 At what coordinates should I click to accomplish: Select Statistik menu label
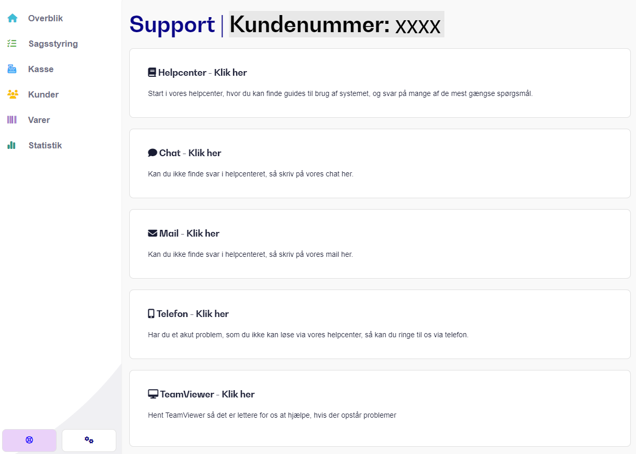pyautogui.click(x=45, y=145)
